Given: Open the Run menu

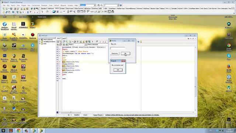Looking at the screenshot, I should (29, 5).
